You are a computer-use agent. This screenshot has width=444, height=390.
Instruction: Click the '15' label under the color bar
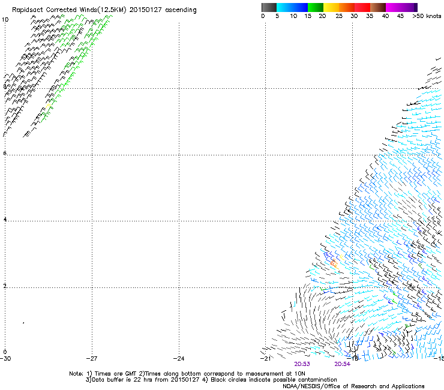308,16
